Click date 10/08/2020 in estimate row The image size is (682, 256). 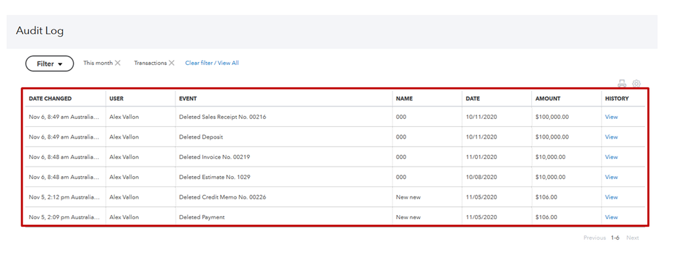point(481,177)
